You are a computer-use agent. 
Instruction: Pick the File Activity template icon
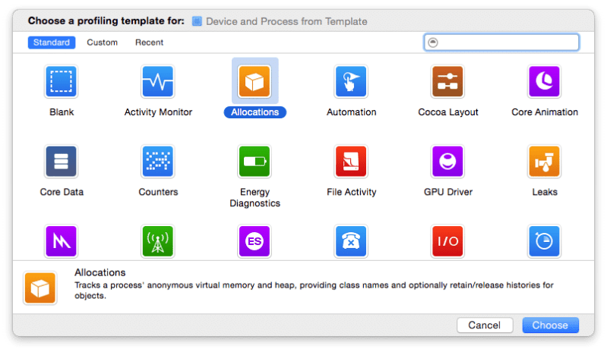pos(351,162)
